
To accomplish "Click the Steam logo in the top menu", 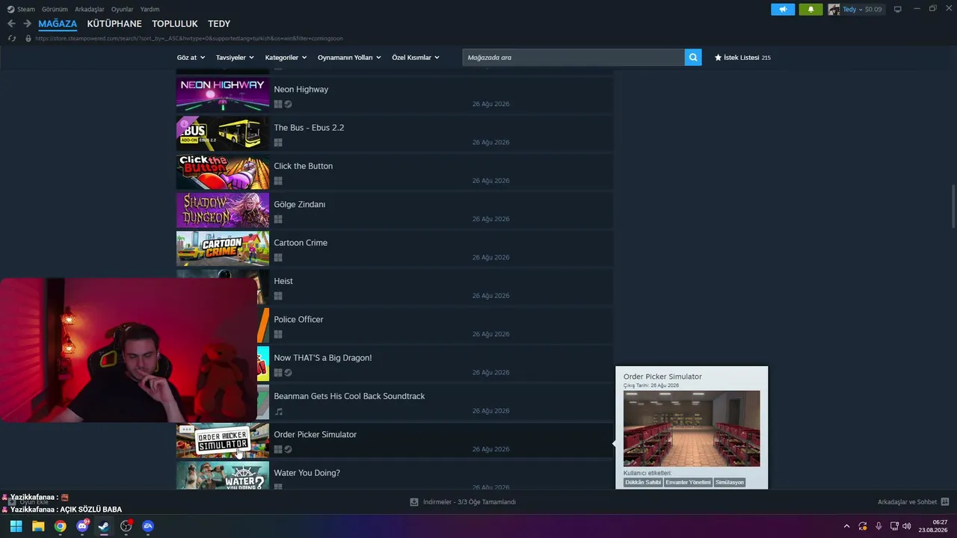I will [11, 10].
